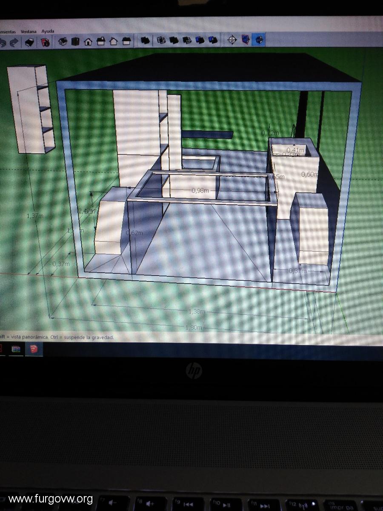Click the 0,72m dimension label
383x511 pixels.
tap(270, 133)
